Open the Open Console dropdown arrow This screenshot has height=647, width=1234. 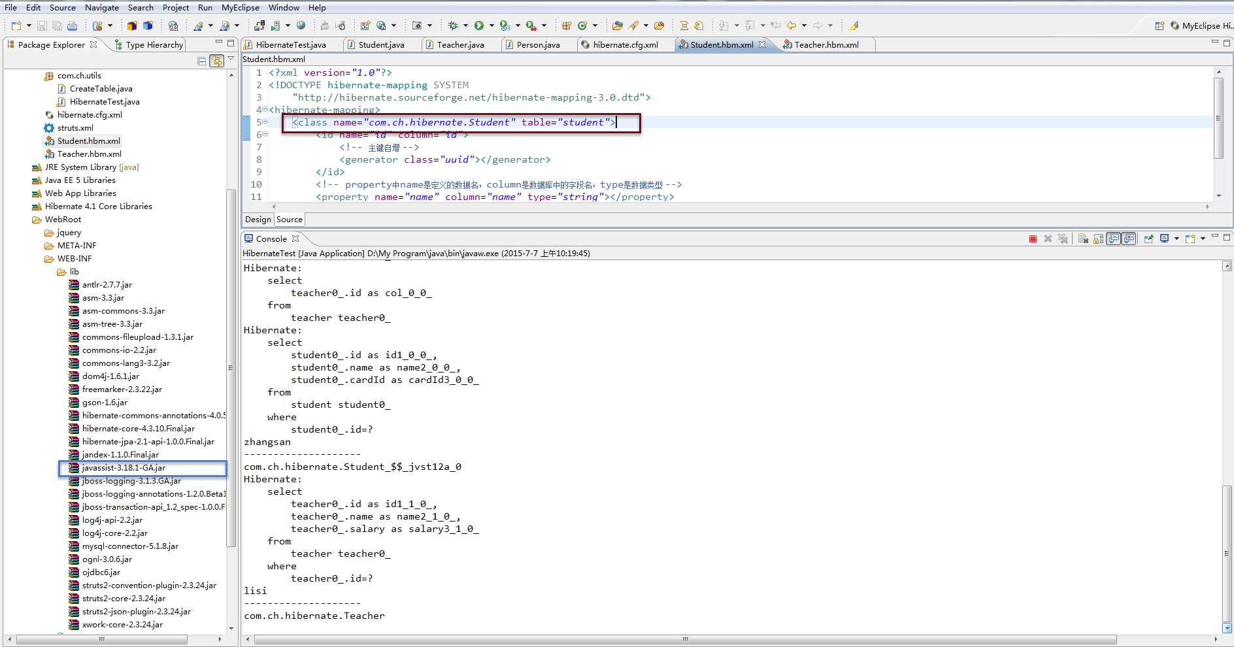(1203, 239)
